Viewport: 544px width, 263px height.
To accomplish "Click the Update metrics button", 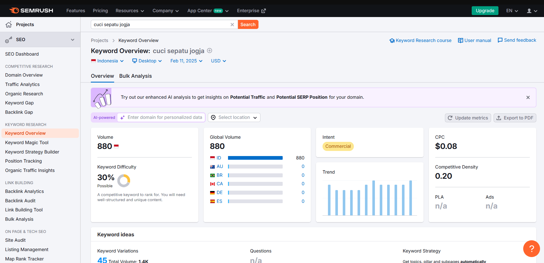I will pyautogui.click(x=468, y=118).
